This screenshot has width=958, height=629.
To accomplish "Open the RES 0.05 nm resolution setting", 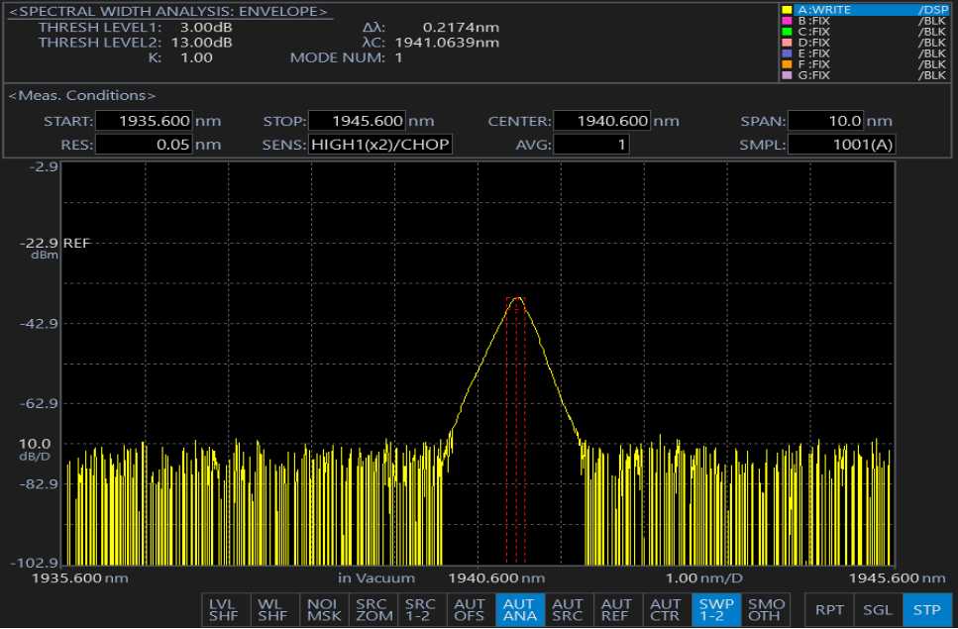I will (x=143, y=145).
